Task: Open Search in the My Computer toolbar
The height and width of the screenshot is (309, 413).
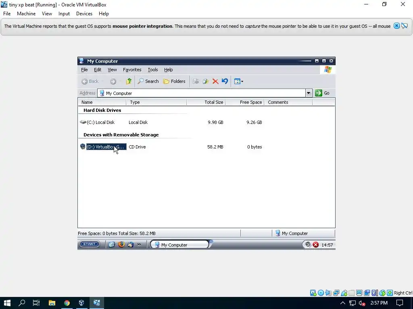Action: tap(148, 81)
